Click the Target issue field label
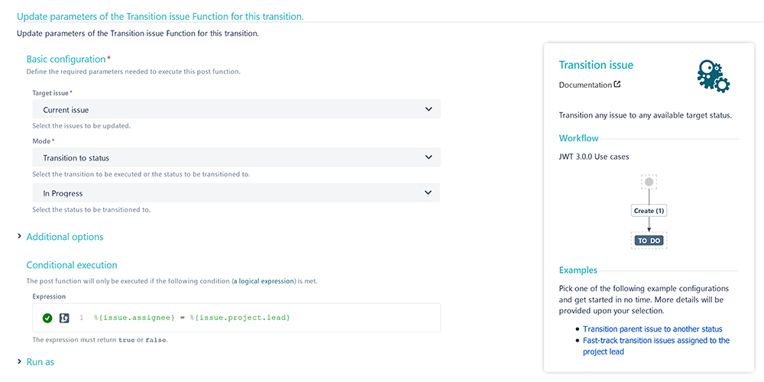The height and width of the screenshot is (382, 764). click(50, 92)
